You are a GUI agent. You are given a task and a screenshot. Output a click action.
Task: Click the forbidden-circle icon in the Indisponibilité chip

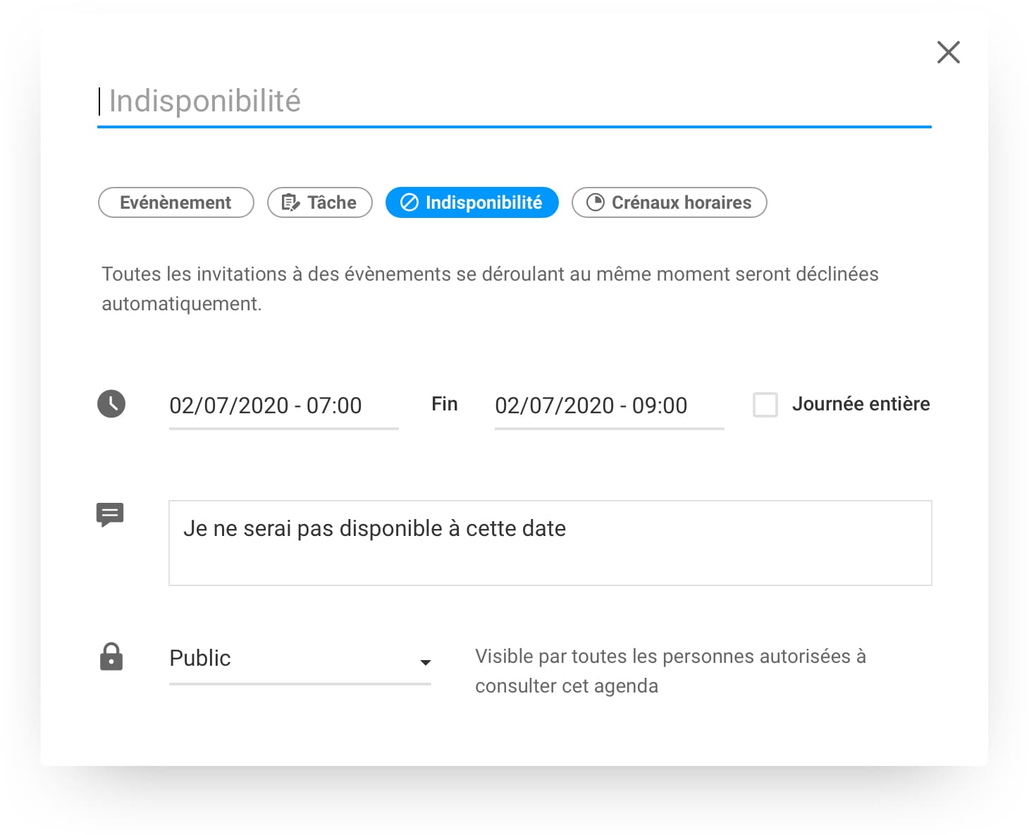tap(409, 203)
